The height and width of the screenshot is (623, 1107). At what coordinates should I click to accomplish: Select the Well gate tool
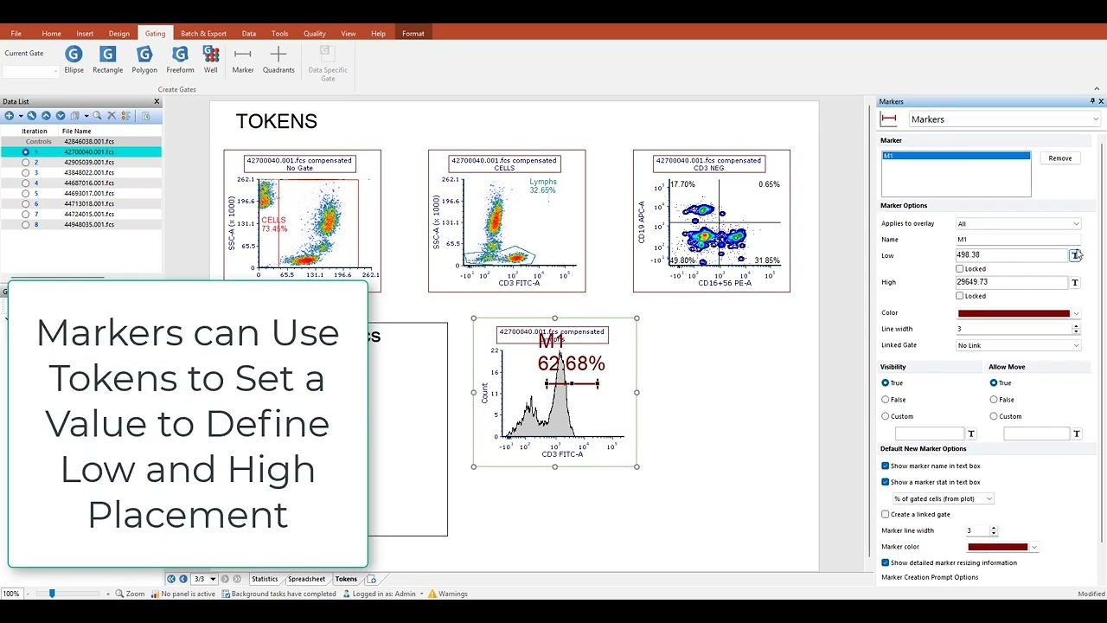coord(211,60)
